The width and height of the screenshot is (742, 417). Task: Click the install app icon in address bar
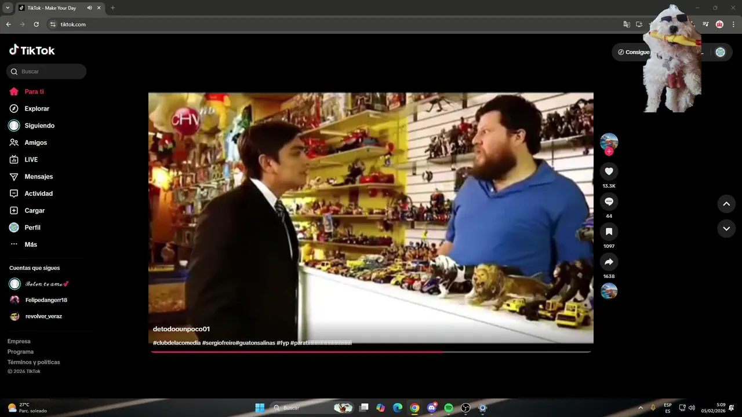[639, 24]
